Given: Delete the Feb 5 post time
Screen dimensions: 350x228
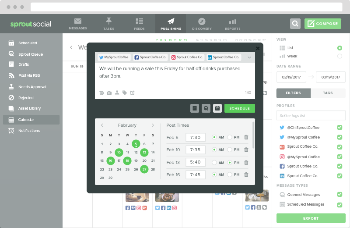Looking at the screenshot, I should click(246, 137).
